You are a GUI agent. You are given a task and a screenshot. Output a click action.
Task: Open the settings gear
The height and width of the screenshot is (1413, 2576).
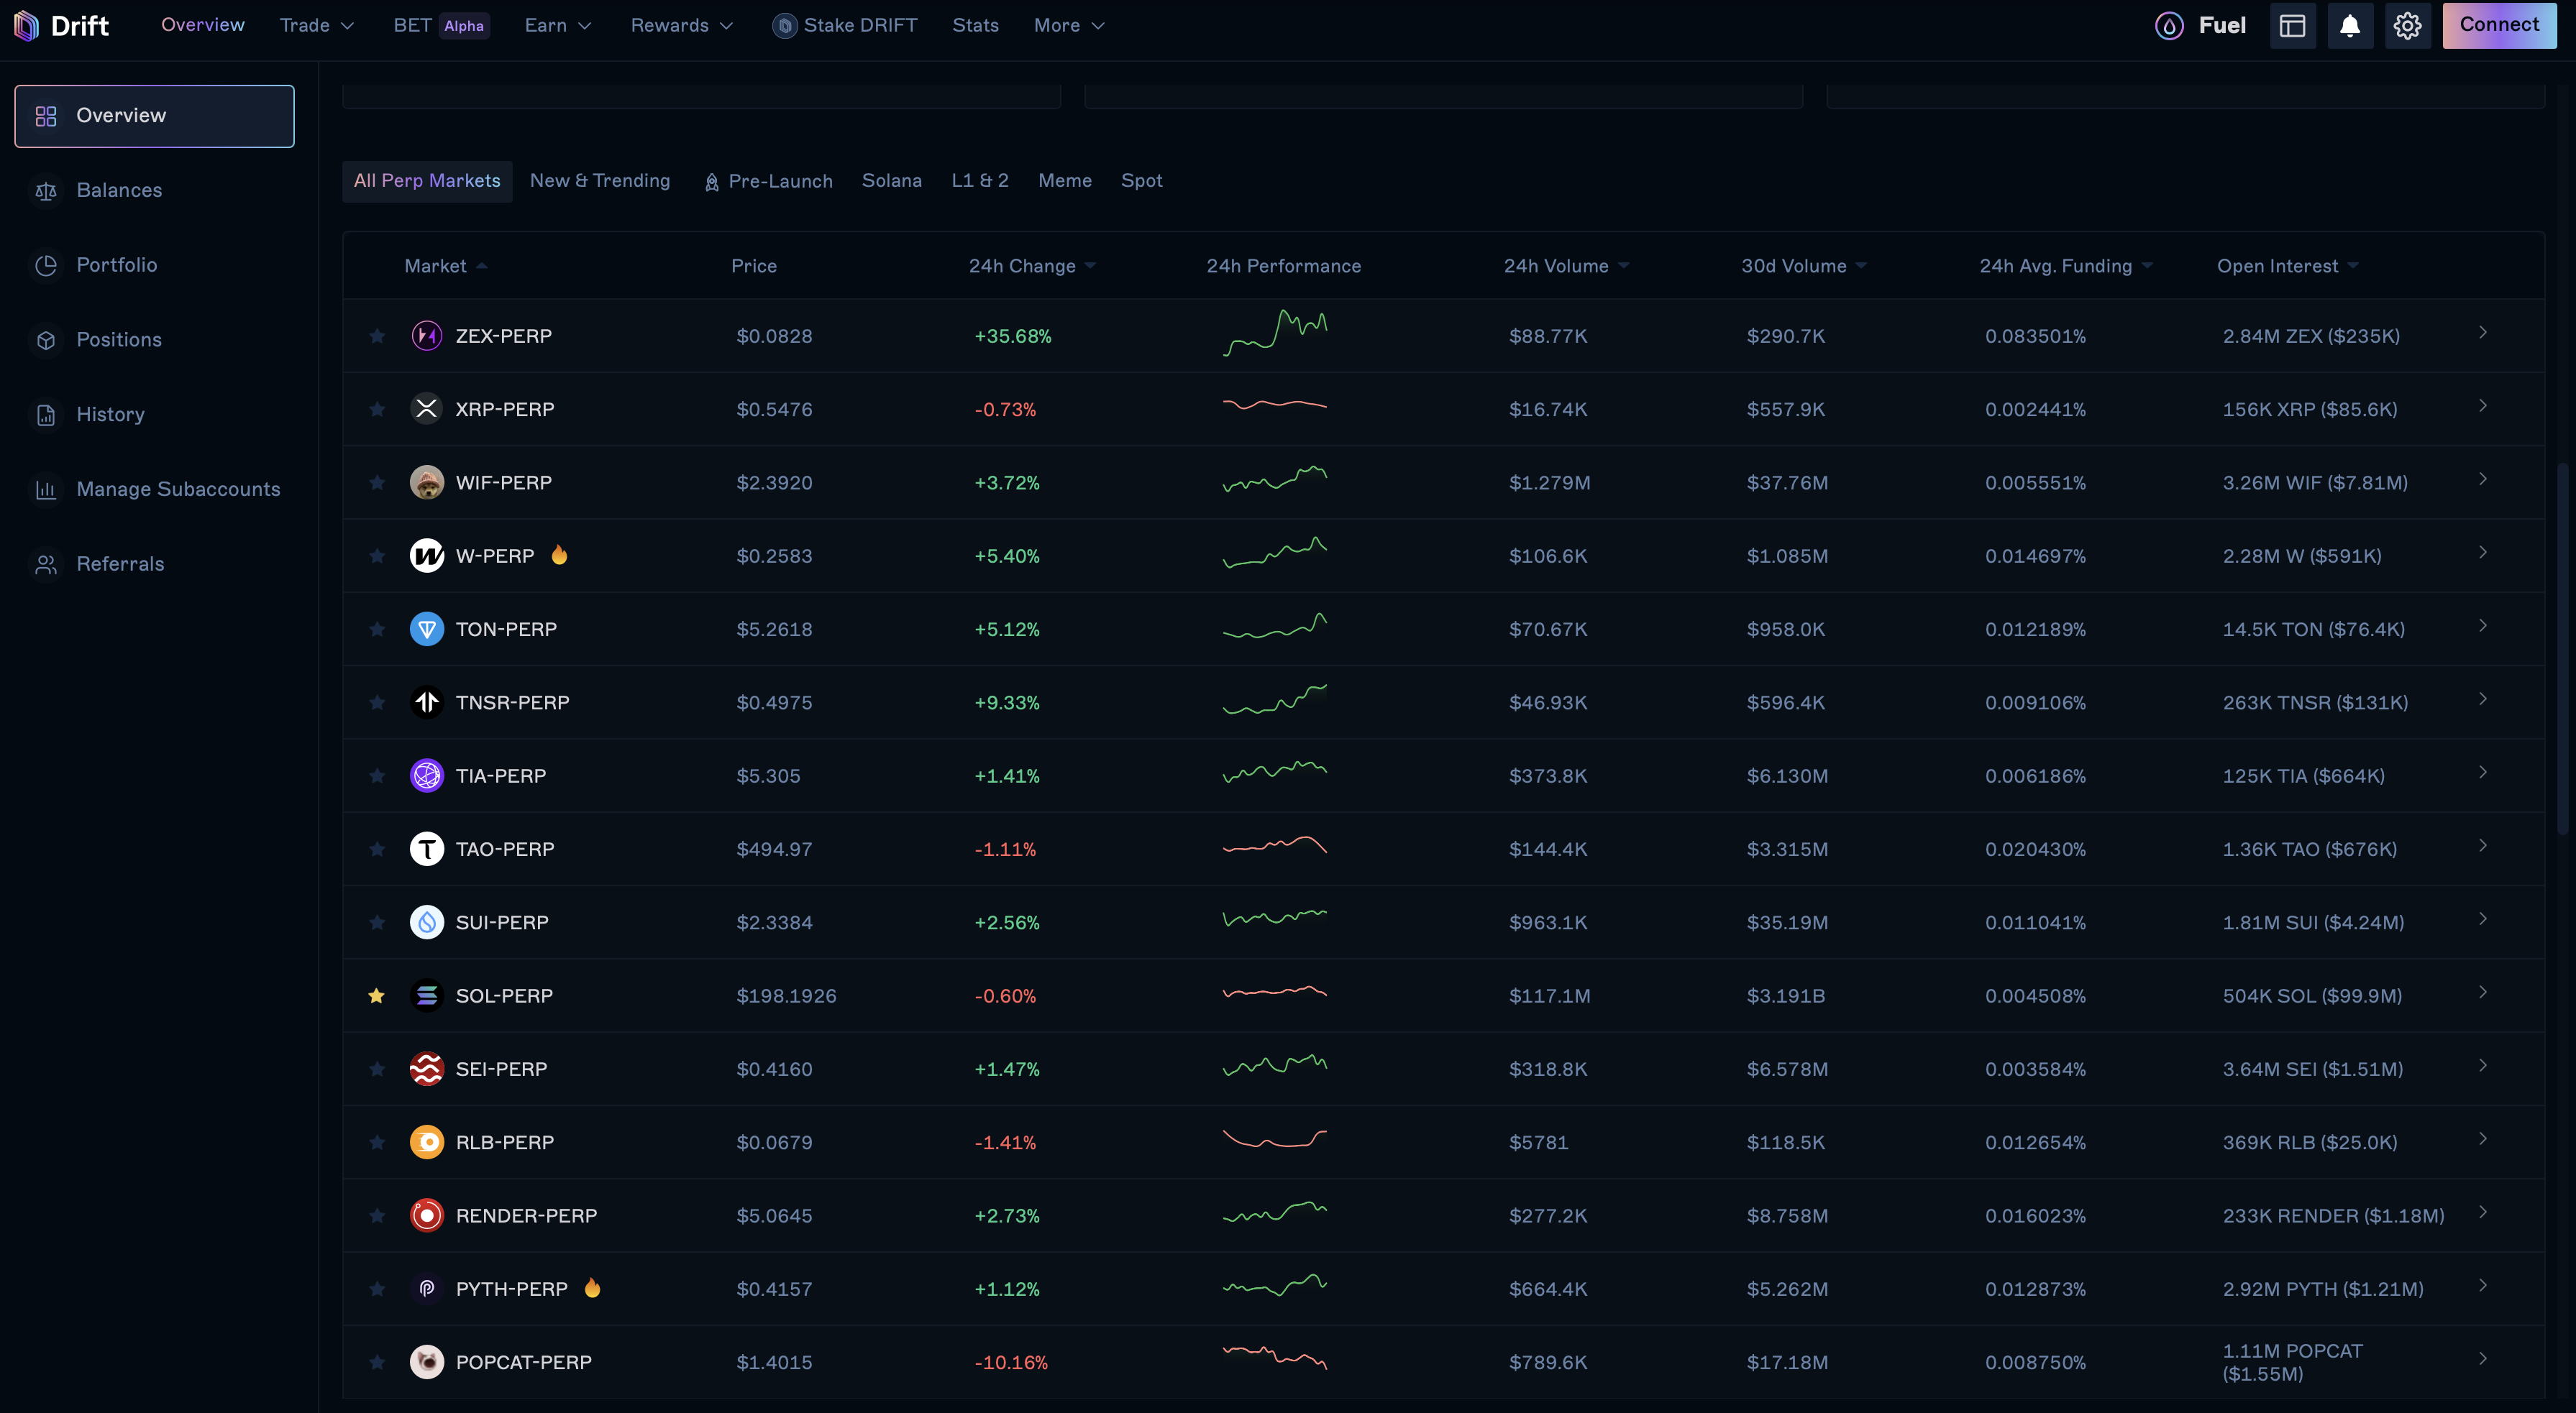coord(2407,25)
